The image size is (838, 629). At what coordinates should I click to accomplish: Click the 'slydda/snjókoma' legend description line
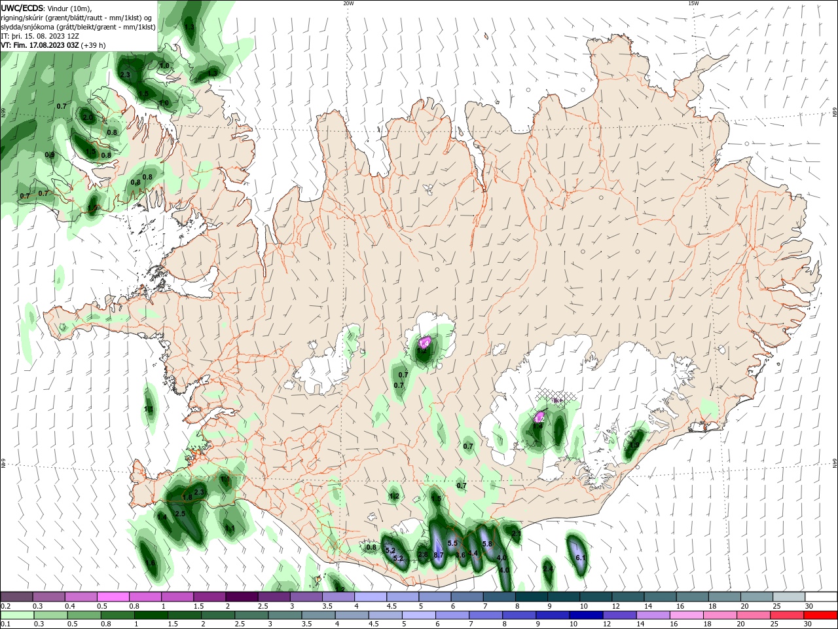[79, 27]
